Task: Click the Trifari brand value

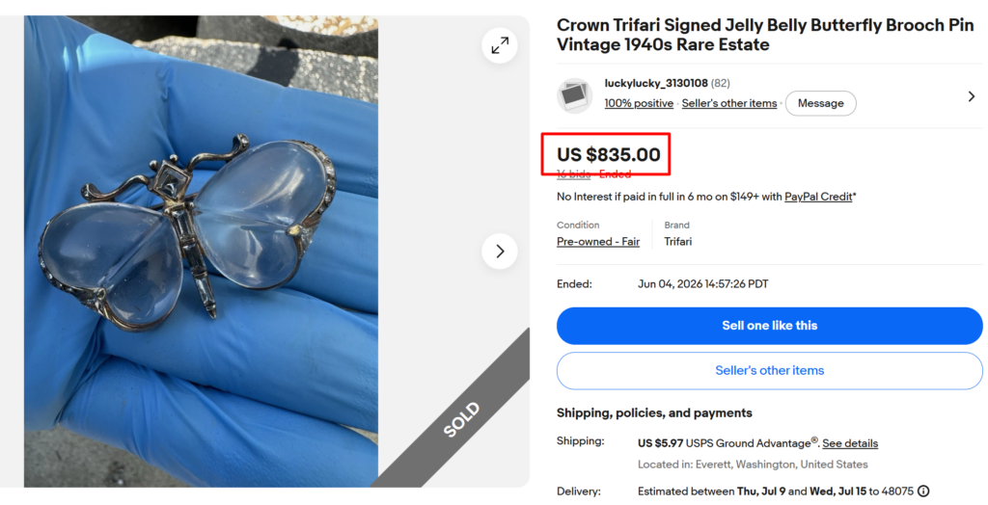Action: click(678, 241)
